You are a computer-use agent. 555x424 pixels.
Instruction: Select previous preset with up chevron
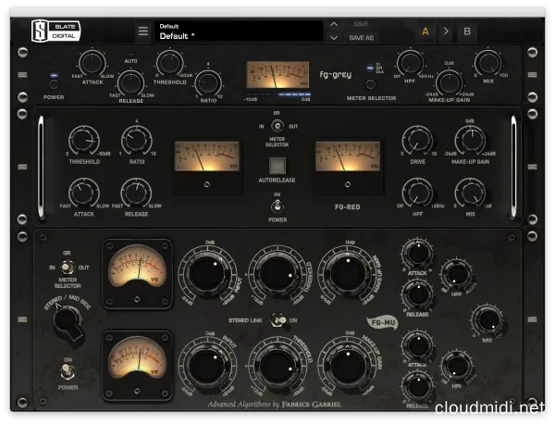[333, 24]
